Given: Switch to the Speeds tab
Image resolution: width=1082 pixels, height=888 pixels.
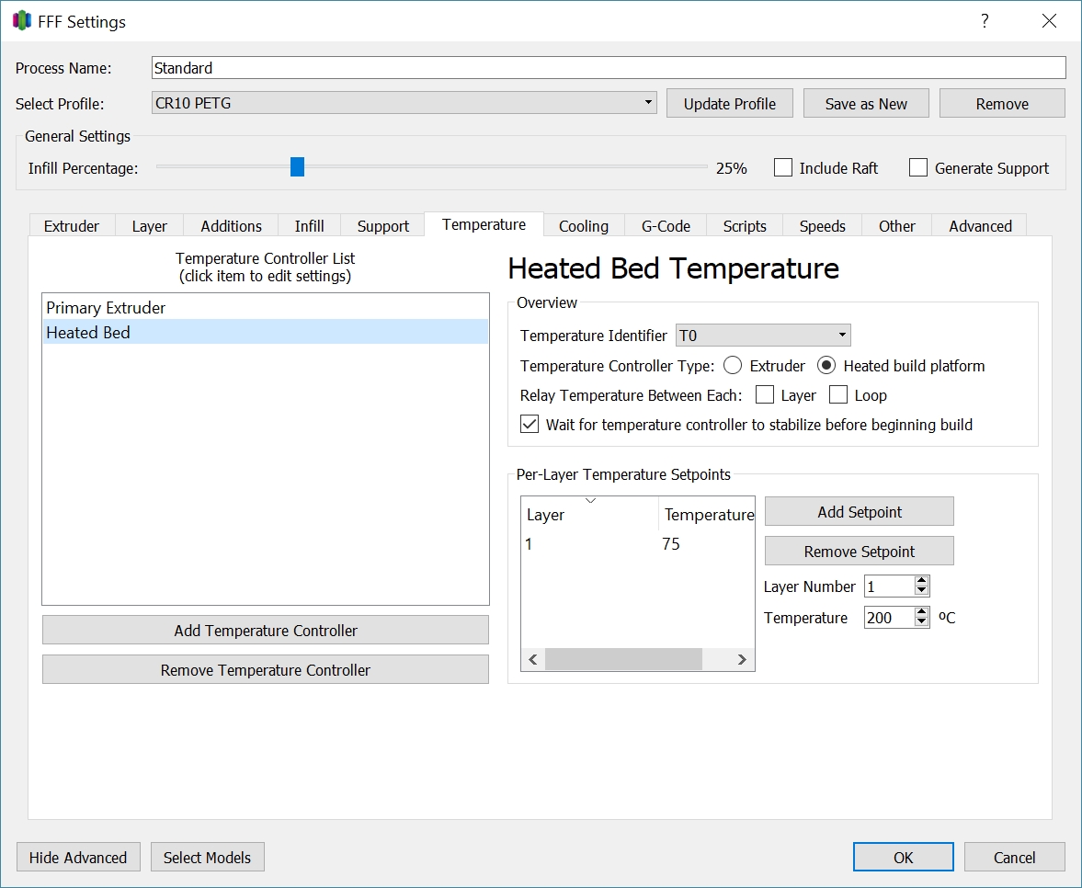Looking at the screenshot, I should (823, 225).
